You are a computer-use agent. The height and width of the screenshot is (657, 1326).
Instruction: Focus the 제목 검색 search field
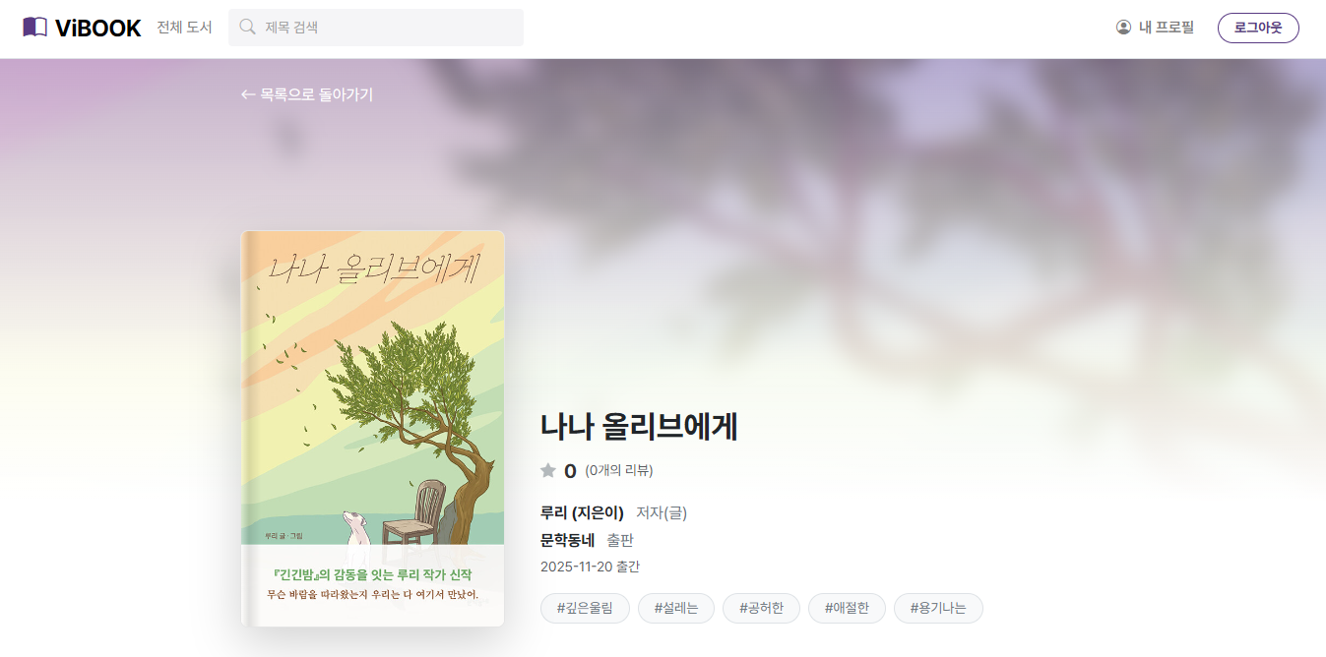coord(376,28)
